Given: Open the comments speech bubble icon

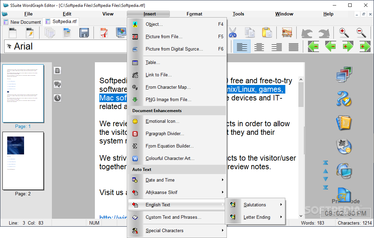Looking at the screenshot, I should pyautogui.click(x=57, y=84).
